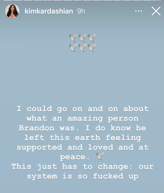Screen dimensions: 164x193
Task: Close the story with the X icon
Action: click(x=156, y=11)
